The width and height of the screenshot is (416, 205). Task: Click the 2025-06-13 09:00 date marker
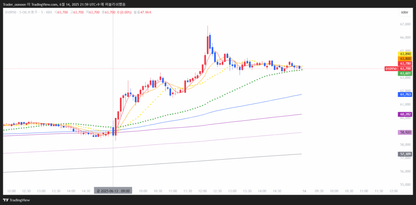pos(113,191)
